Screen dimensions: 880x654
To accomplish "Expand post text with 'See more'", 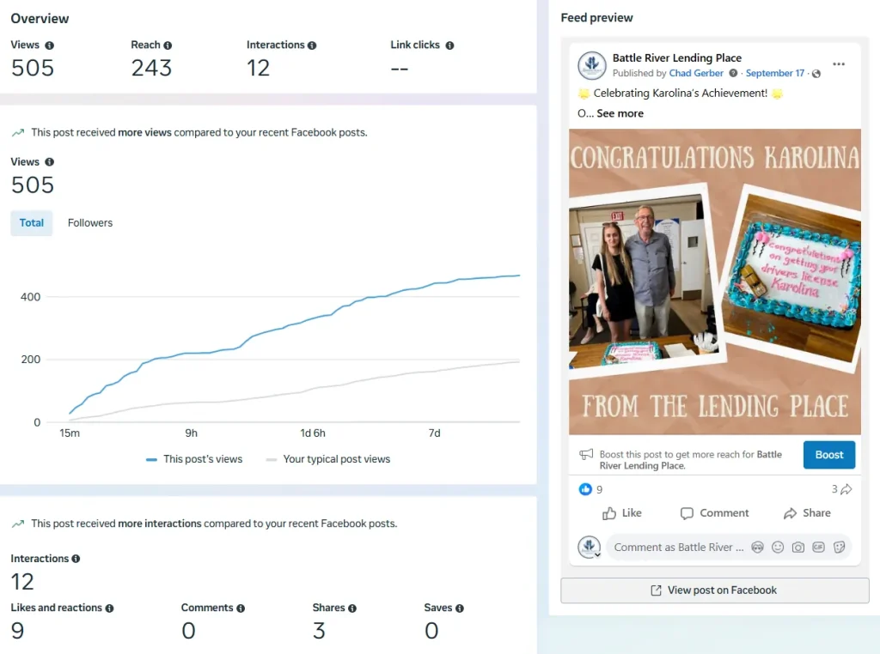I will click(620, 113).
